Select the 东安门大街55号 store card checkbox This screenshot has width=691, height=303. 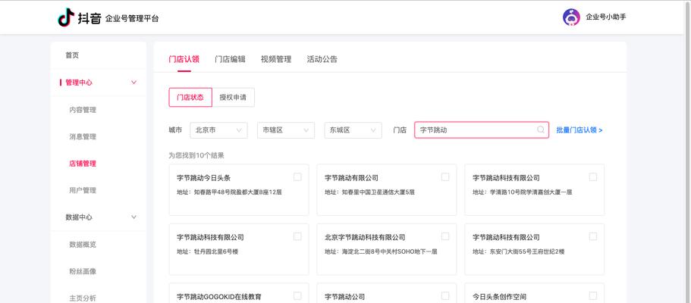coord(592,236)
